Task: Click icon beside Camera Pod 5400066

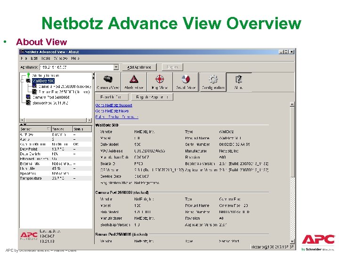Action: point(28,97)
